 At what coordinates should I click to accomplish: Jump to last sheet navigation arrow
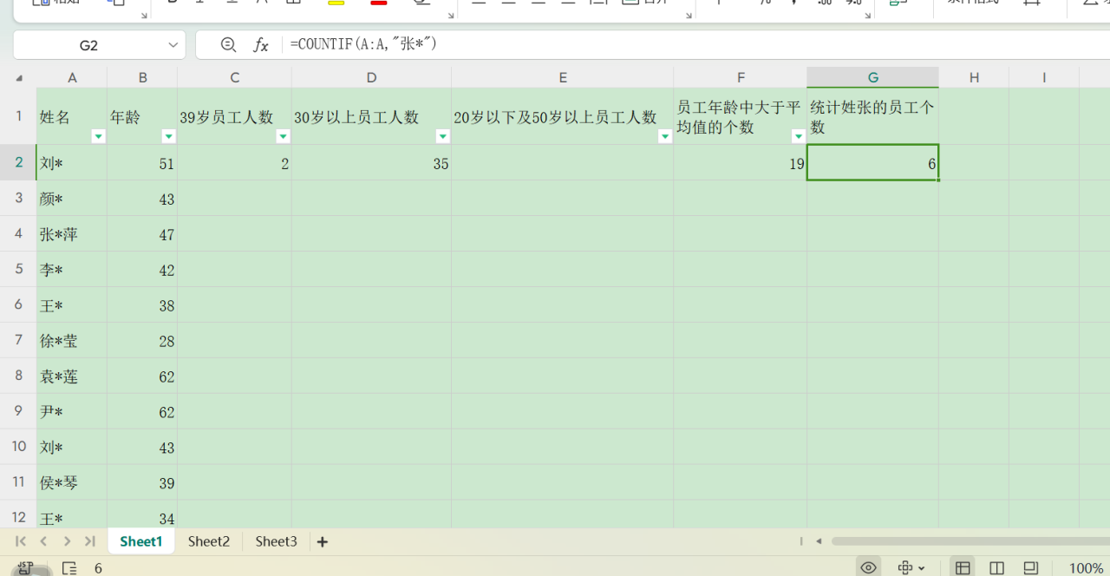(x=89, y=541)
